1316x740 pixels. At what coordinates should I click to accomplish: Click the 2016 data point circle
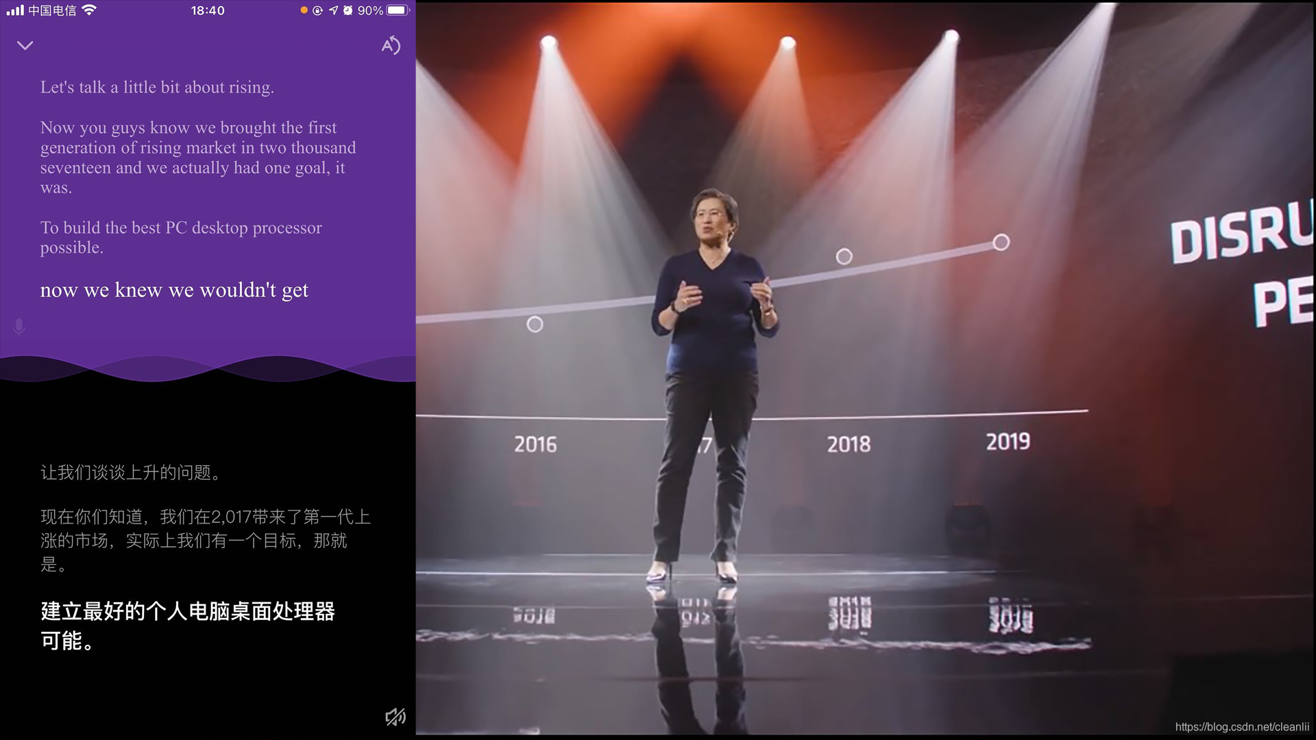click(535, 324)
